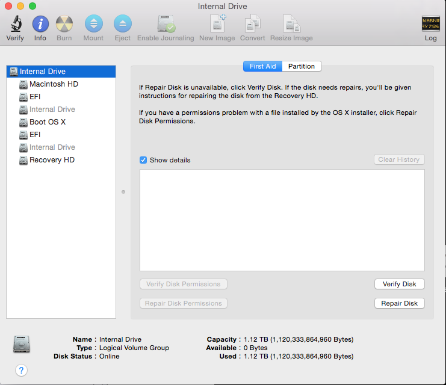Click the Capacity value 1.12 TB
The width and height of the screenshot is (446, 385).
pyautogui.click(x=299, y=339)
